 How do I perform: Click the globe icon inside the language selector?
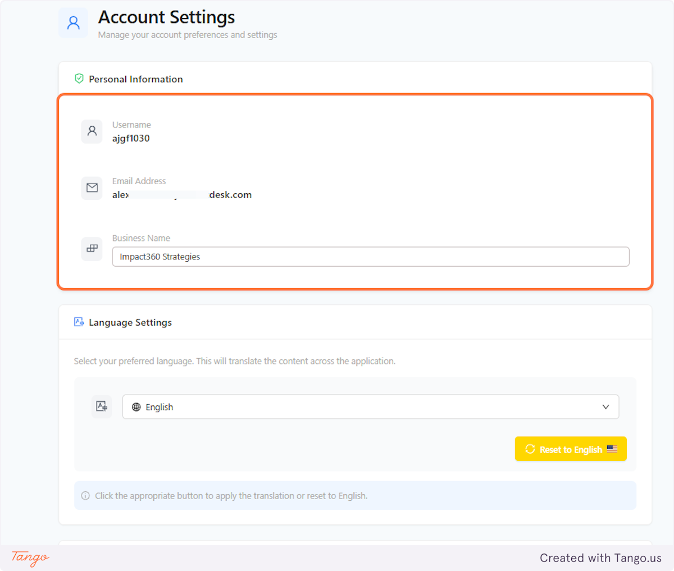[x=136, y=406]
